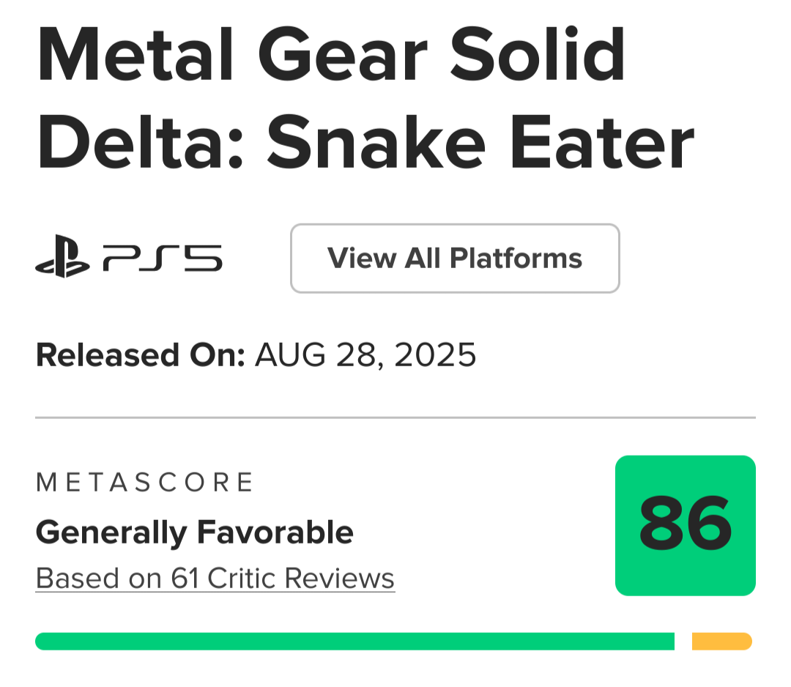Image resolution: width=791 pixels, height=687 pixels.
Task: Click the word Platforms in the button
Action: click(x=516, y=259)
